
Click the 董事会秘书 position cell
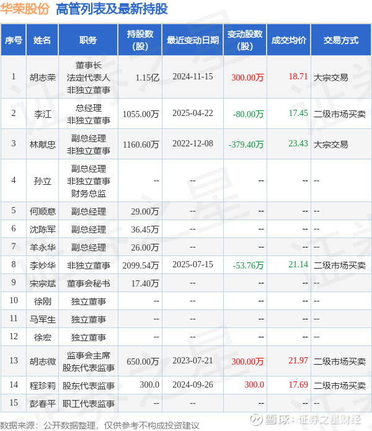point(88,283)
